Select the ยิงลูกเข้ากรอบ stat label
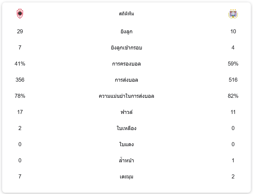Image resolution: width=253 pixels, height=194 pixels. pyautogui.click(x=127, y=48)
